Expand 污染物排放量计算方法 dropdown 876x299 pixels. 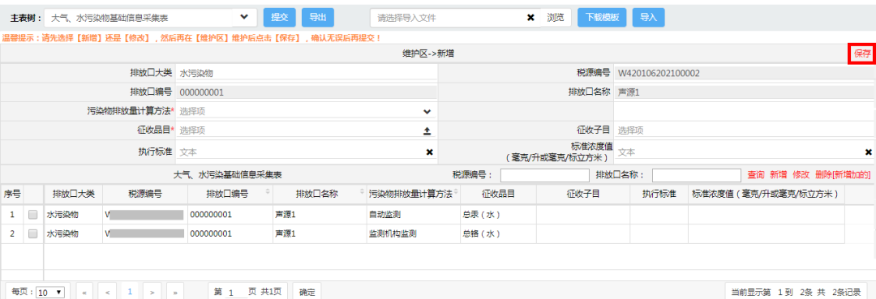[x=427, y=112]
